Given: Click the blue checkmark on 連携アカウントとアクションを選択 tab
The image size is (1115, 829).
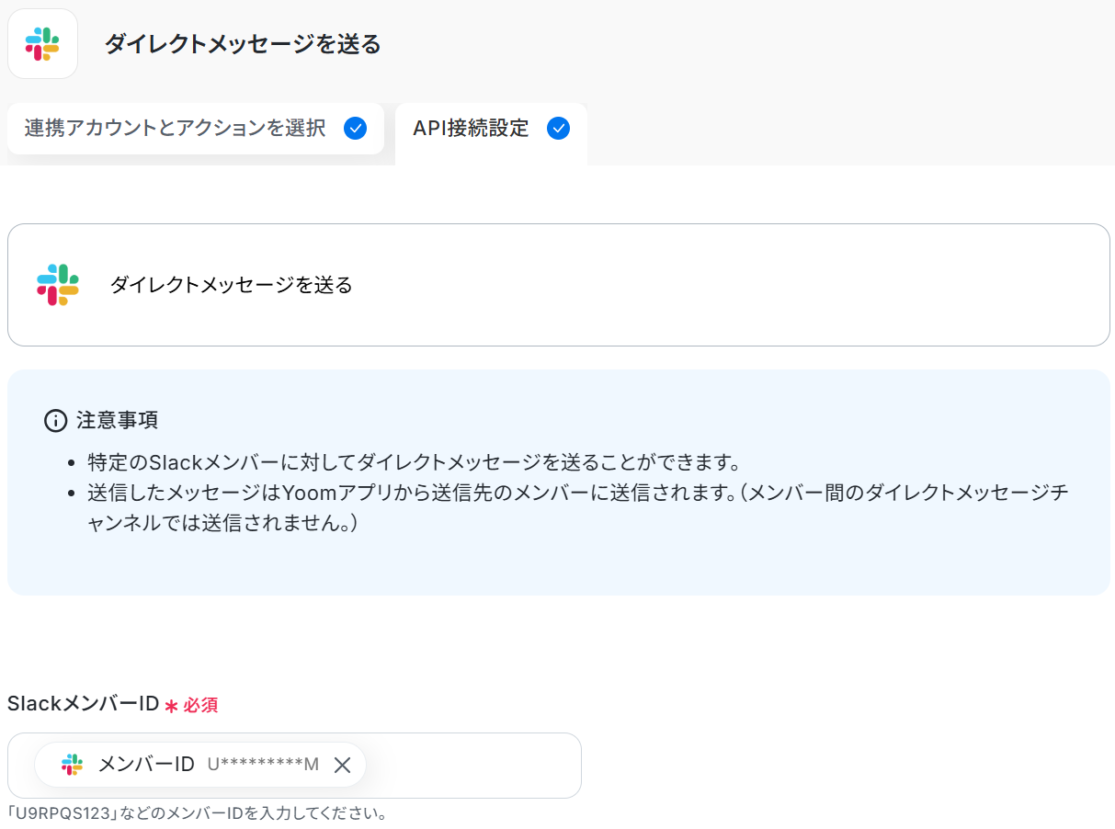Looking at the screenshot, I should (x=355, y=128).
